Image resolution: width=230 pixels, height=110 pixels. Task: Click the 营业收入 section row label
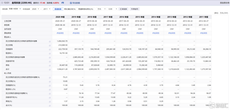[7, 37]
